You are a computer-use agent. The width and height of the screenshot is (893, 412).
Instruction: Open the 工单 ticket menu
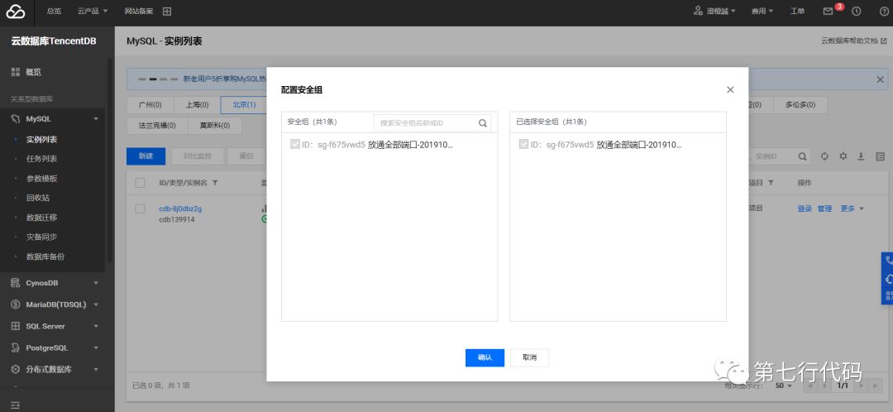pos(797,11)
